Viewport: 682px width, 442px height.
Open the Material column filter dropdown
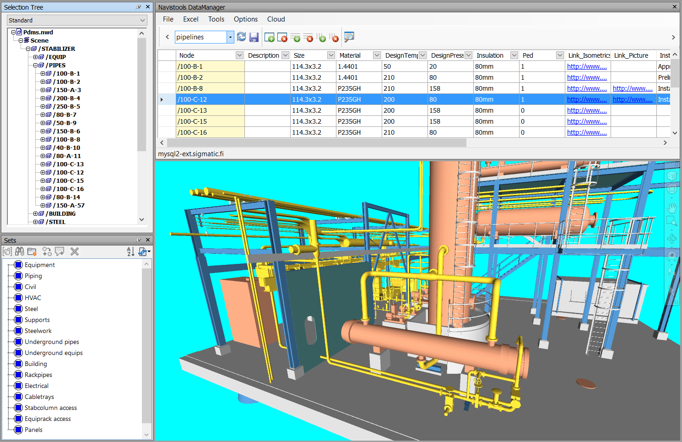coord(377,55)
